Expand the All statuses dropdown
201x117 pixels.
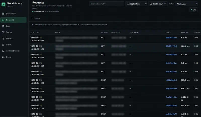click(186, 4)
